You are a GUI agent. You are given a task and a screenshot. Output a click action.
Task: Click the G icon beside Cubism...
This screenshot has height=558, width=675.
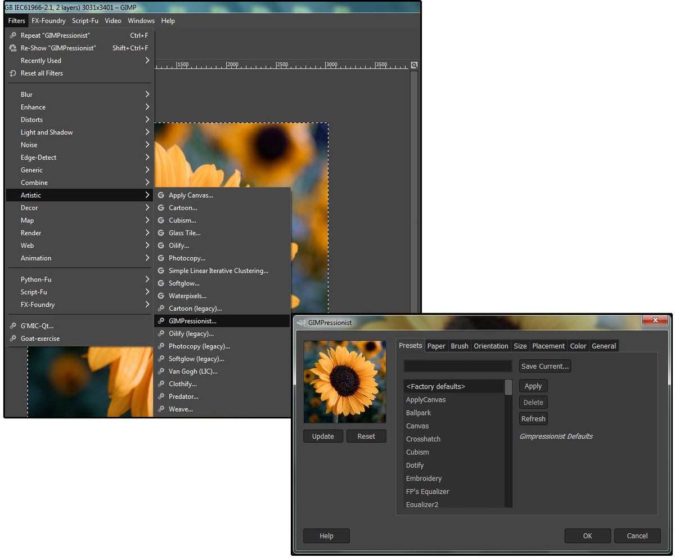point(161,220)
